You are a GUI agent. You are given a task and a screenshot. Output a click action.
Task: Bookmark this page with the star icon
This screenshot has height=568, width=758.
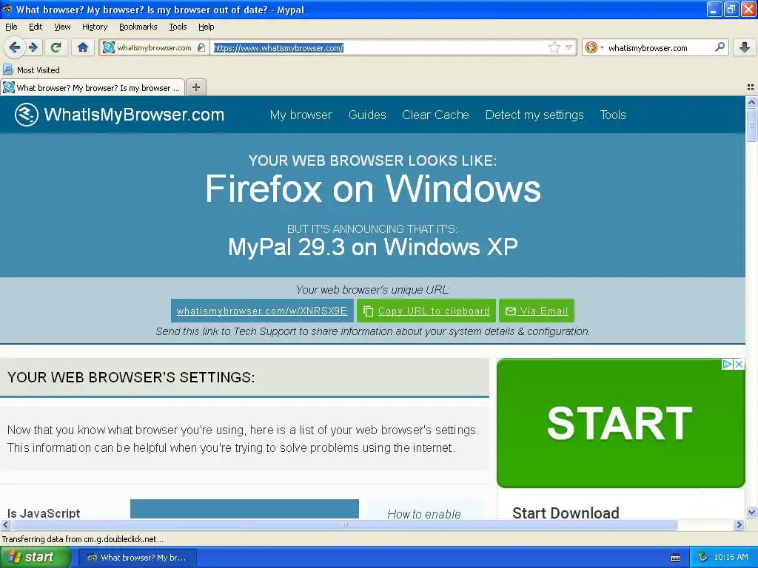point(554,47)
